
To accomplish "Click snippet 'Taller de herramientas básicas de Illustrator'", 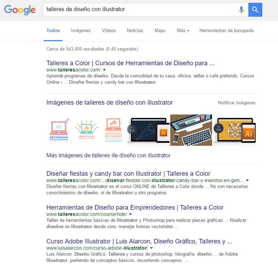I will coord(146,224).
